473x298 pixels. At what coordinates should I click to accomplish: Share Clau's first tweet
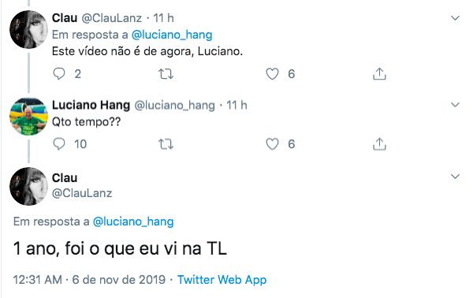[379, 74]
